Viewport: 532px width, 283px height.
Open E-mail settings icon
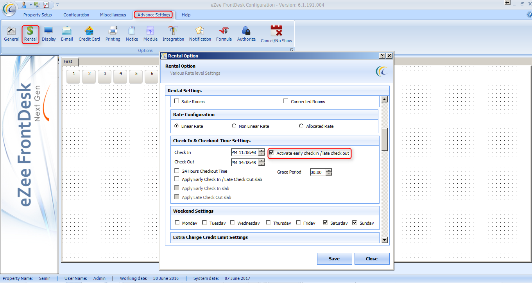tap(67, 34)
